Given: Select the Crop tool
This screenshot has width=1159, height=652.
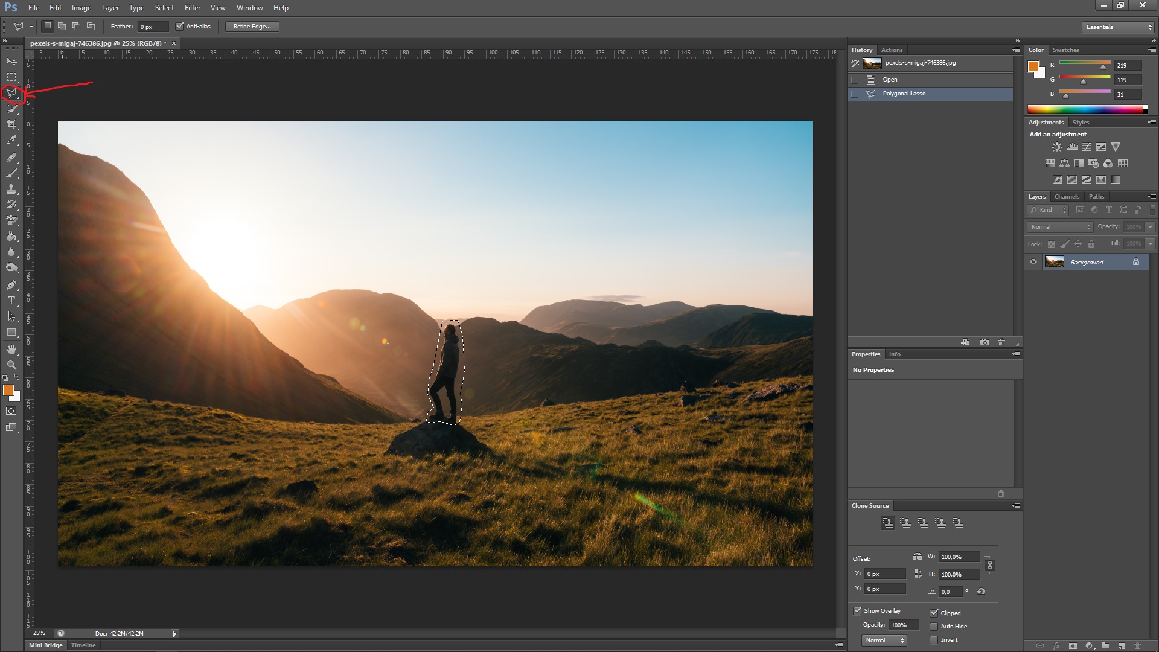Looking at the screenshot, I should pos(11,124).
